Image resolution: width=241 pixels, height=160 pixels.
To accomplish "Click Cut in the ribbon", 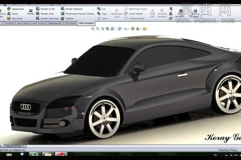I will [101, 9].
